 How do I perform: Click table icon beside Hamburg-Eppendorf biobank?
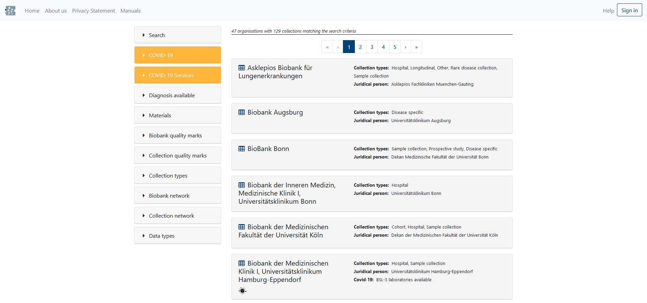click(x=242, y=263)
